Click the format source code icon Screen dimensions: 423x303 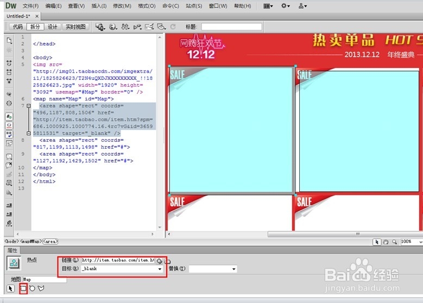pos(9,223)
